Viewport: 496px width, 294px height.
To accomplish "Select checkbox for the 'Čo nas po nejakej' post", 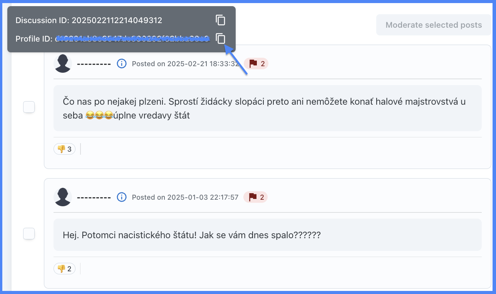I will 29,107.
